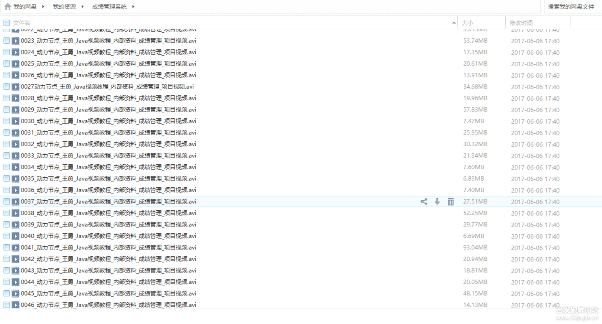
Task: Click the 48.15MB size of file 0045
Action: (x=475, y=293)
